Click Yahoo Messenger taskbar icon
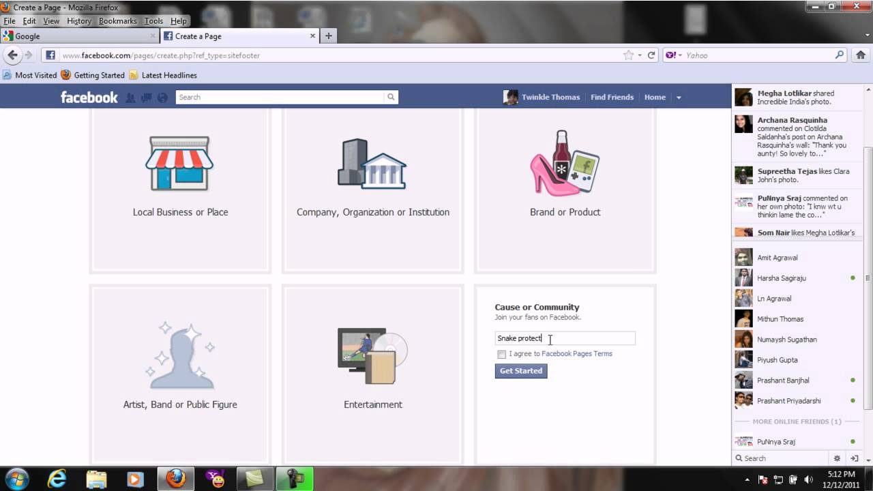 216,479
